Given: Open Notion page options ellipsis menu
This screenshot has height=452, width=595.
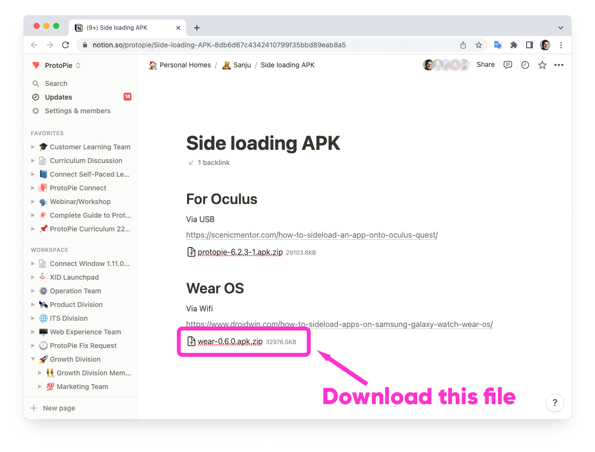Looking at the screenshot, I should [559, 65].
